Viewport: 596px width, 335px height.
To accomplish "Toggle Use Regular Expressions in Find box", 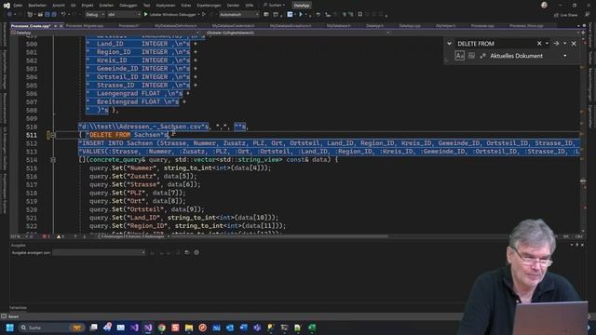I will tap(482, 56).
